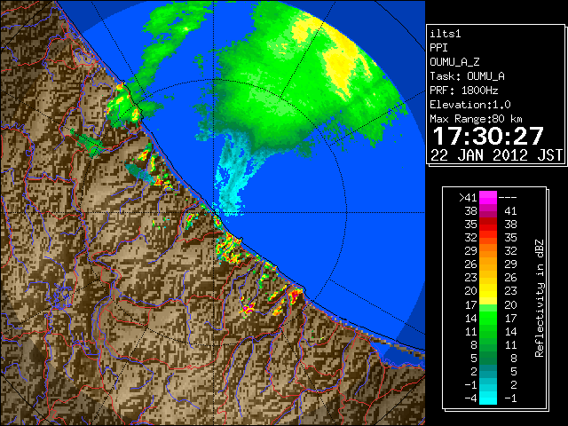Click the 'Max Range:80 km' text
The height and width of the screenshot is (426, 568).
(x=476, y=119)
